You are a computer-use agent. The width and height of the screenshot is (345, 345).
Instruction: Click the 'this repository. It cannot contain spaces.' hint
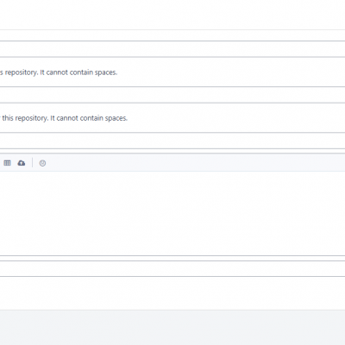point(65,118)
